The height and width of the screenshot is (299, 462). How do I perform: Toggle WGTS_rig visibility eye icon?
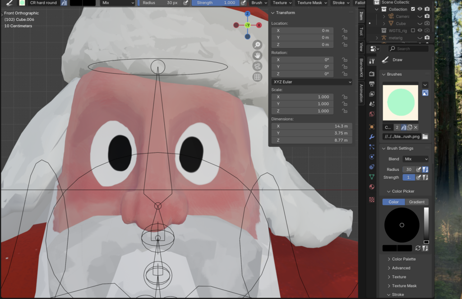click(420, 30)
